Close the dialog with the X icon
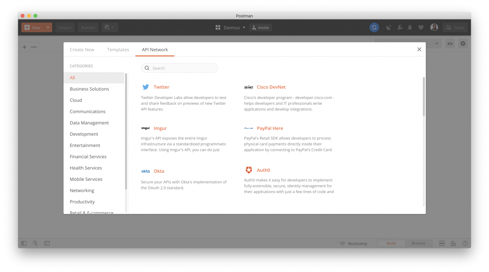The image size is (489, 272). point(419,49)
